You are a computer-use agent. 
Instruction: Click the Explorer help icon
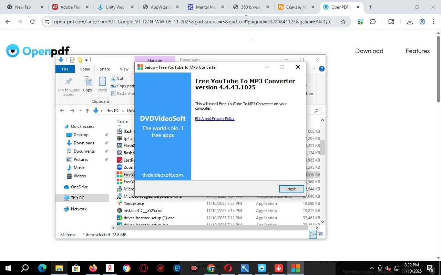point(322,69)
